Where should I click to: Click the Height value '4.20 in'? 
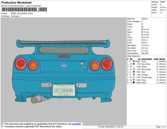[x=163, y=7]
